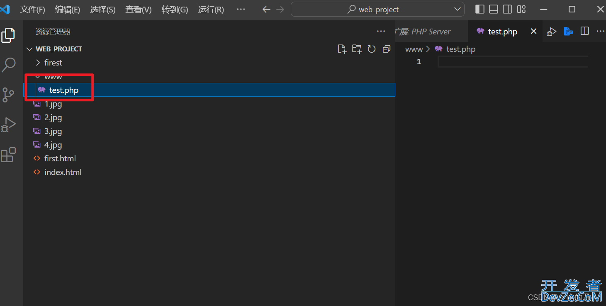The image size is (606, 306).
Task: Open command center dropdown arrow
Action: [x=458, y=9]
